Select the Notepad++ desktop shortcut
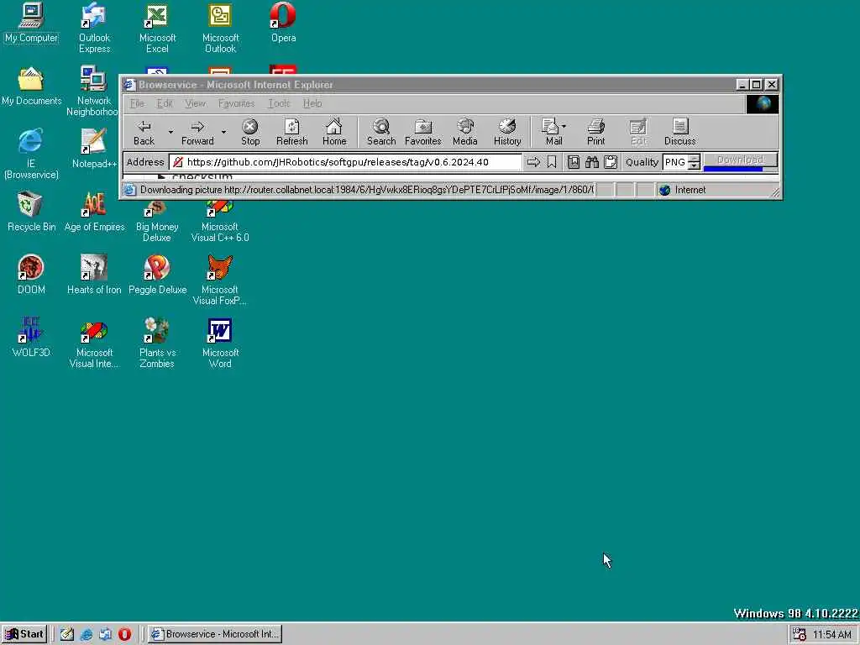This screenshot has width=860, height=645. pyautogui.click(x=94, y=148)
